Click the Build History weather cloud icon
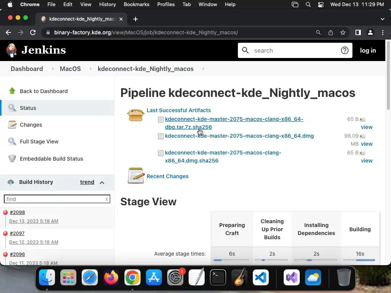Viewport: 391px width, 293px height. (11, 182)
